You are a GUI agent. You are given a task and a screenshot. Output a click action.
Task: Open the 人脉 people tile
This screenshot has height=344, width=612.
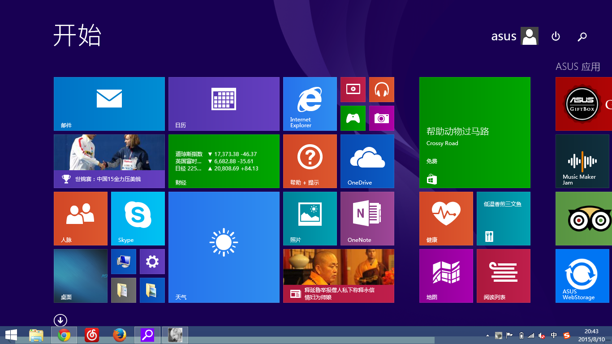81,219
